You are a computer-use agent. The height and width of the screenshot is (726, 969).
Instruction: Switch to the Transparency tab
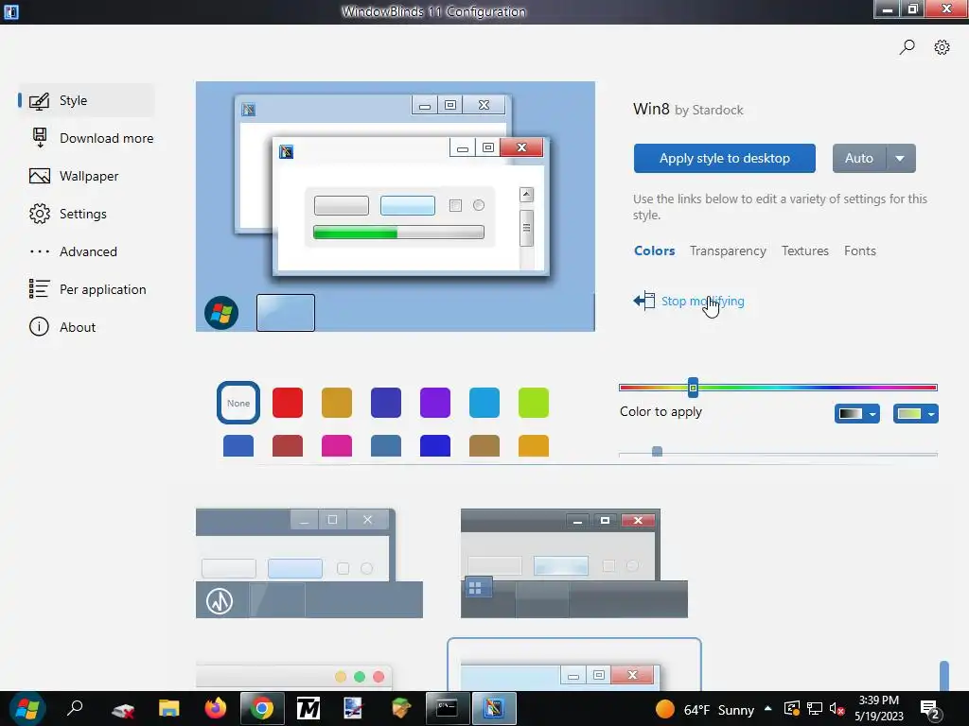point(728,251)
